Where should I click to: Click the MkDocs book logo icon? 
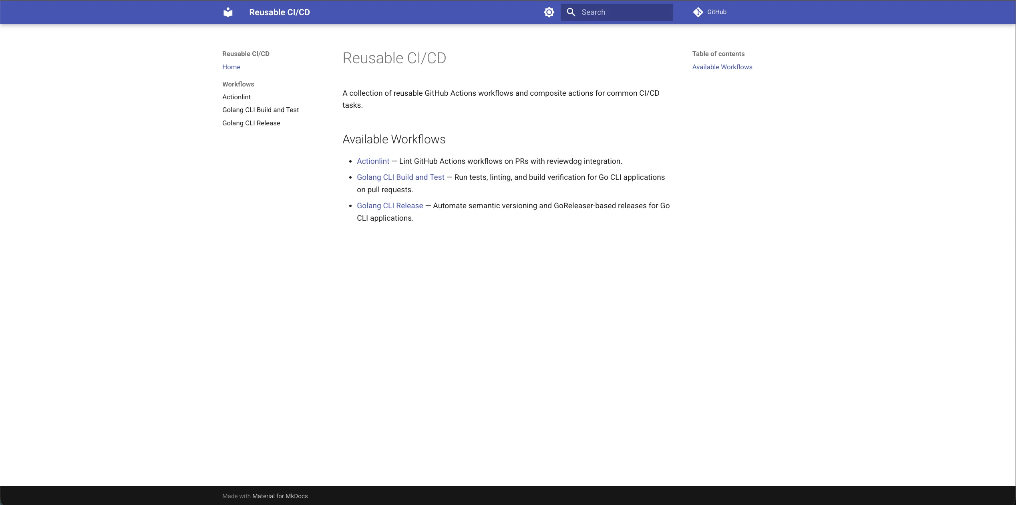click(x=228, y=12)
